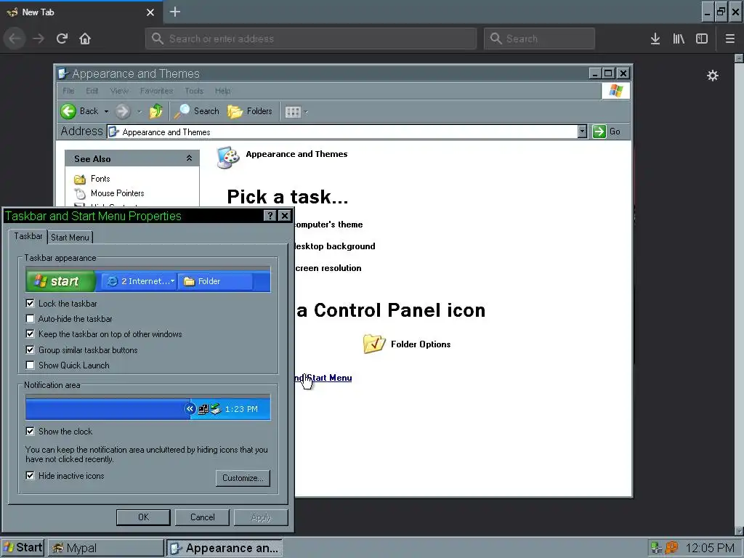Toggle Show the clock checkbox
744x558 pixels.
coord(30,432)
